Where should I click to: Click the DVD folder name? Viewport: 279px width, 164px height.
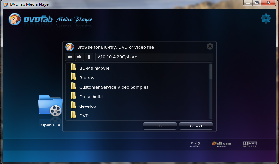click(x=84, y=116)
